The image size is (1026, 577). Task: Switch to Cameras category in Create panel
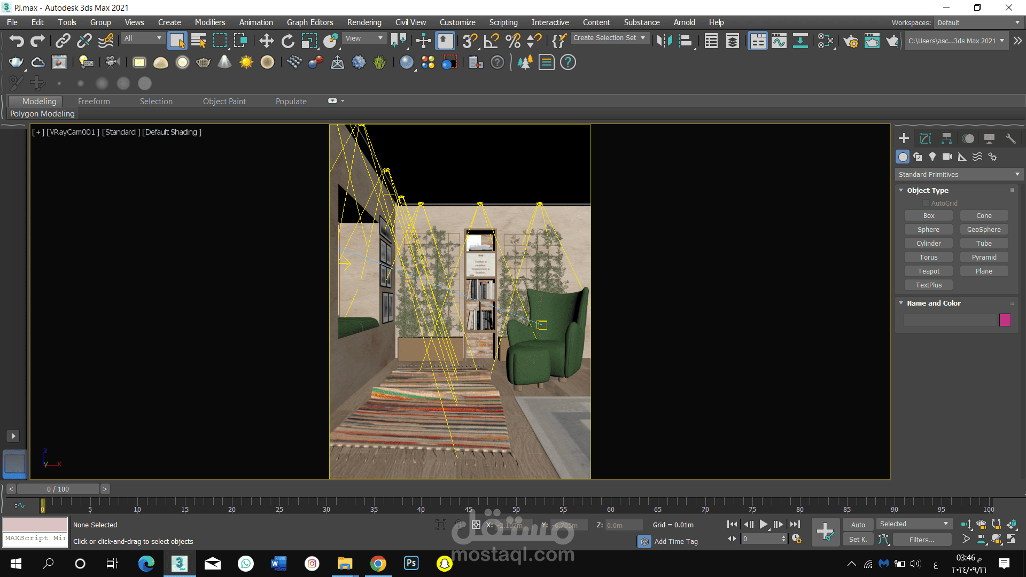(x=947, y=157)
